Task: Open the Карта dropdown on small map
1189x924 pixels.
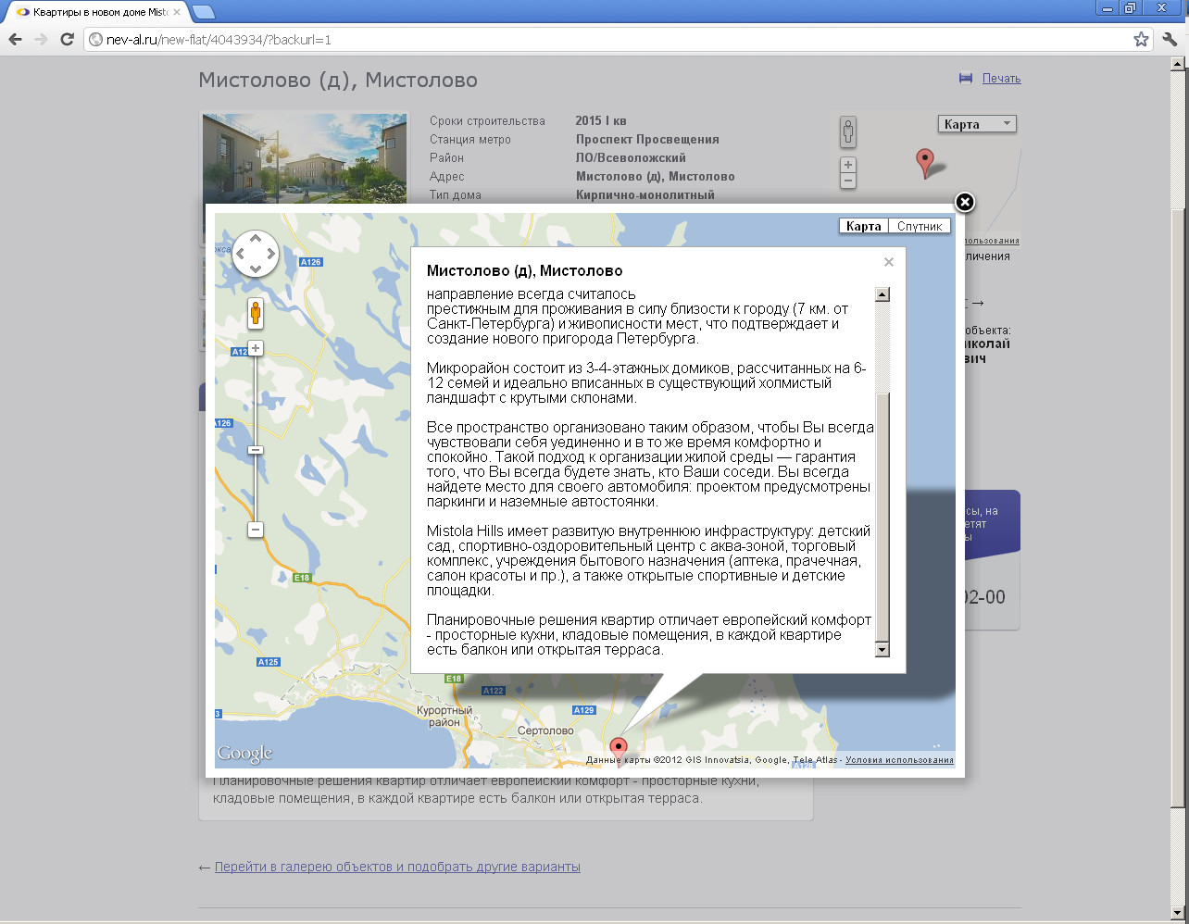Action: pos(977,124)
